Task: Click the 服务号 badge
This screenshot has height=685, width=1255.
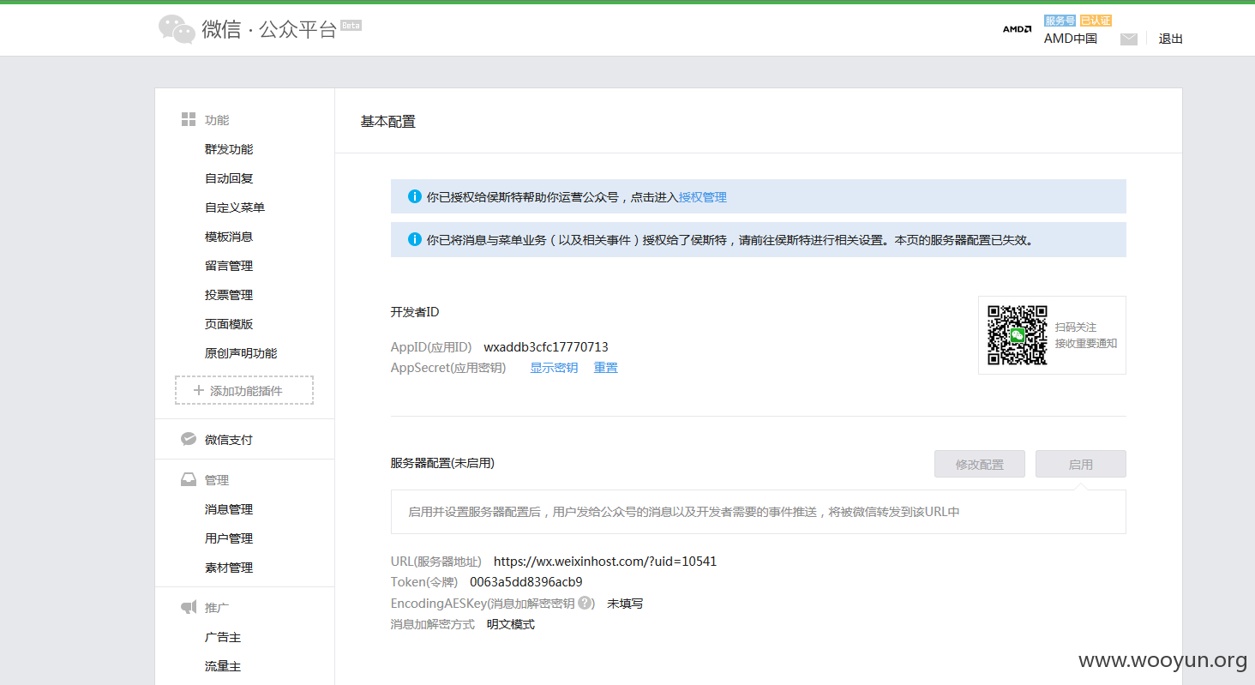Action: pyautogui.click(x=1060, y=21)
